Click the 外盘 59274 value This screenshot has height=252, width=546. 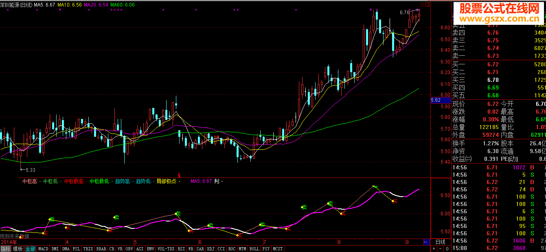tap(490, 135)
